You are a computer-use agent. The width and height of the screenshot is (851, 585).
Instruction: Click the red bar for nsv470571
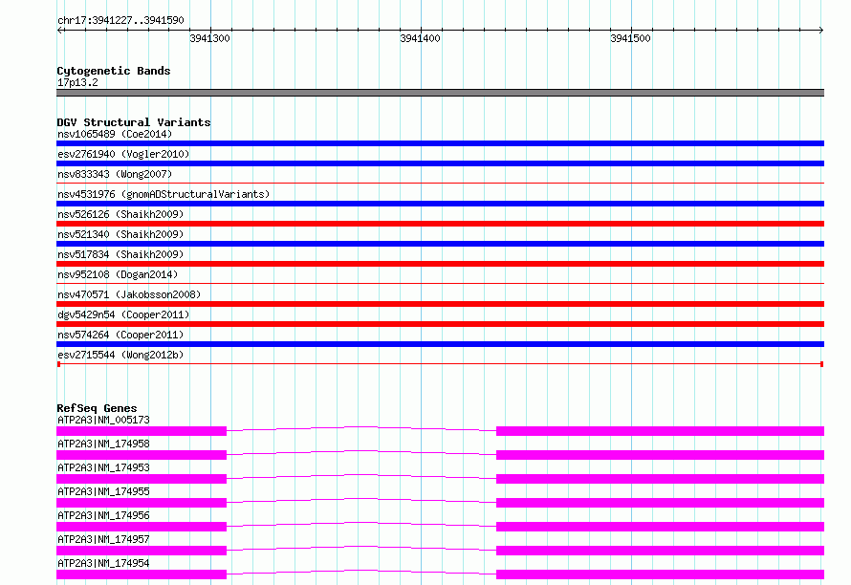click(440, 304)
